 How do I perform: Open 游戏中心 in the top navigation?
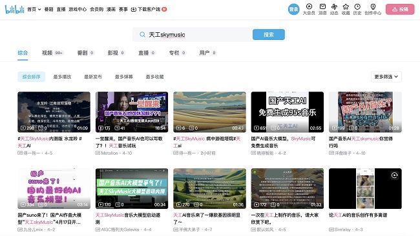(78, 10)
